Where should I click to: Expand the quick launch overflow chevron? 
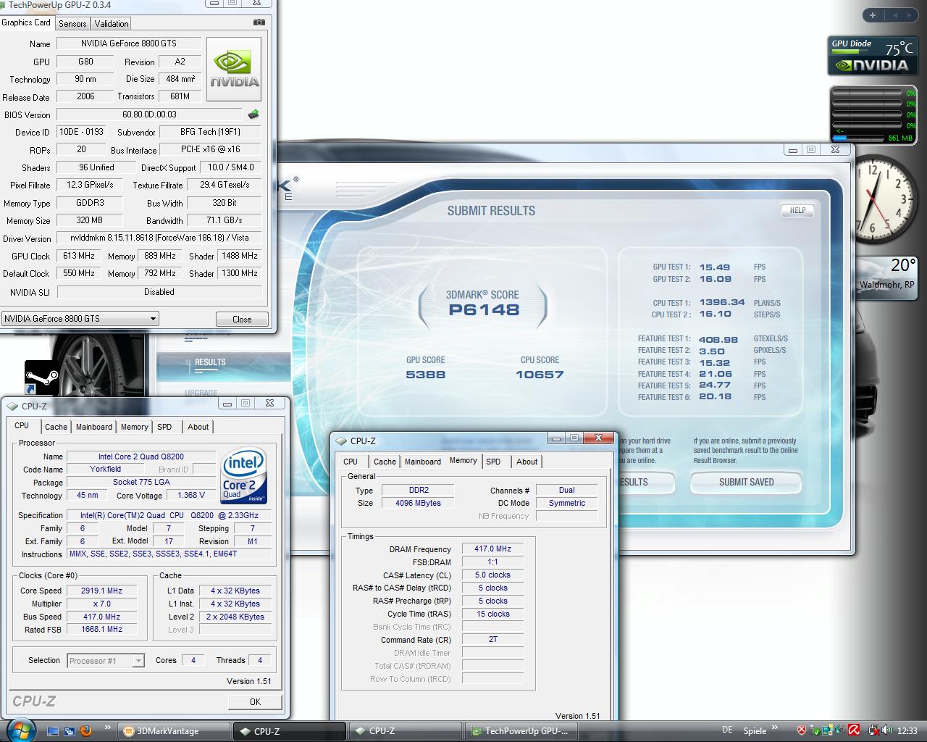pyautogui.click(x=108, y=728)
